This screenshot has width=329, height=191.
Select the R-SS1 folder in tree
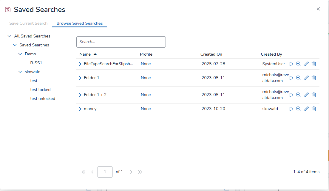[x=36, y=63]
